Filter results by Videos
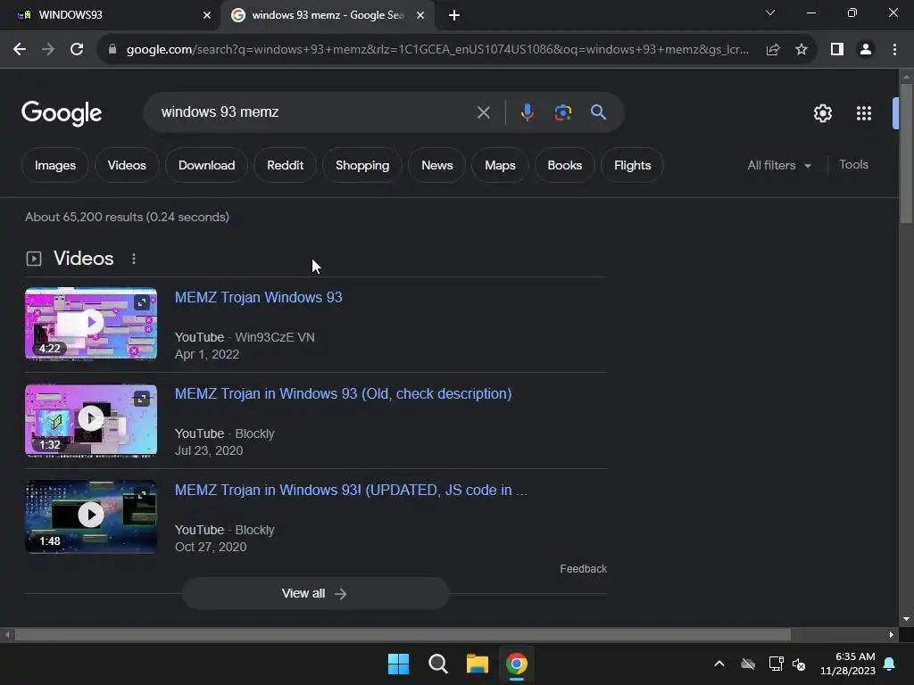The height and width of the screenshot is (685, 914). point(127,165)
